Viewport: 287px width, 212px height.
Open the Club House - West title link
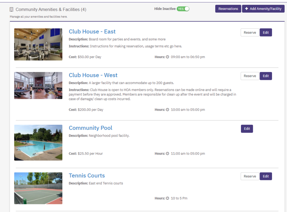93,75
